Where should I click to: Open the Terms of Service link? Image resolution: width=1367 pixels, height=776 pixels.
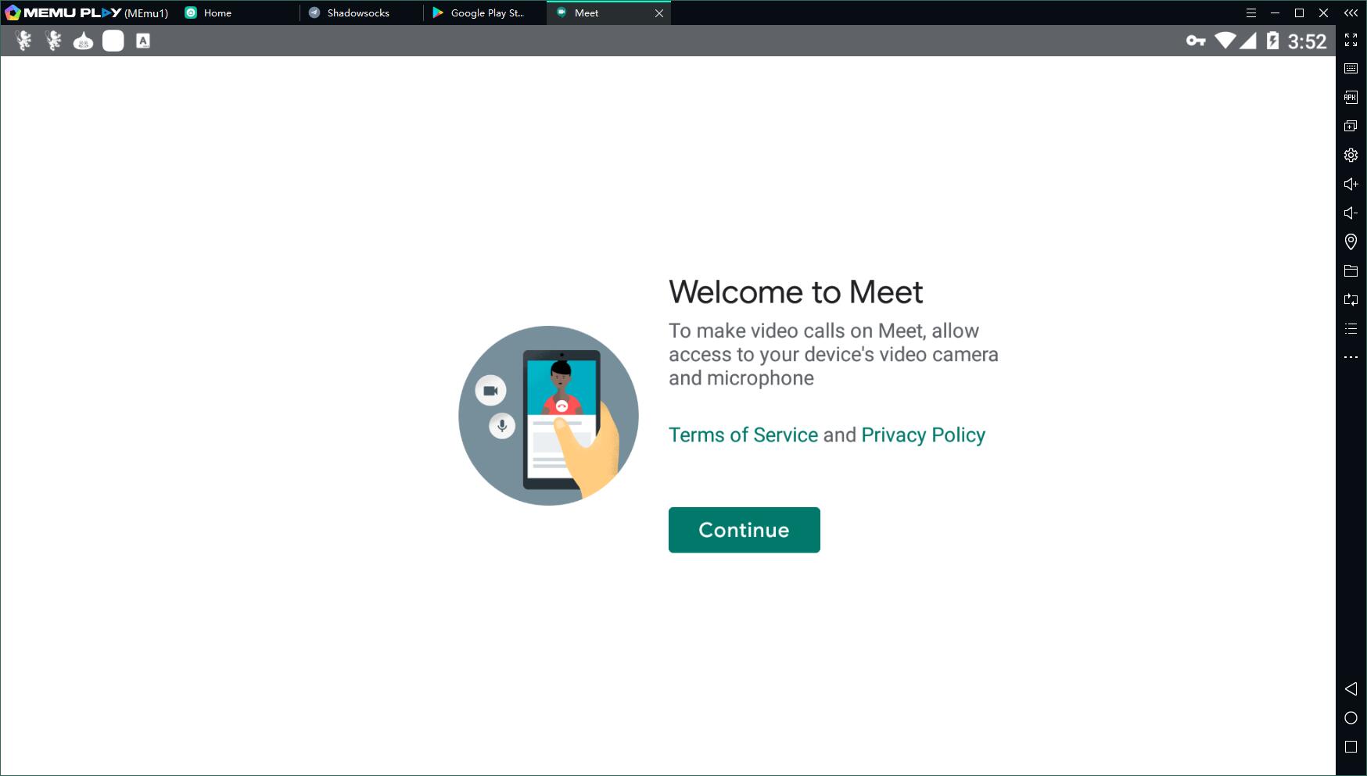pyautogui.click(x=743, y=435)
